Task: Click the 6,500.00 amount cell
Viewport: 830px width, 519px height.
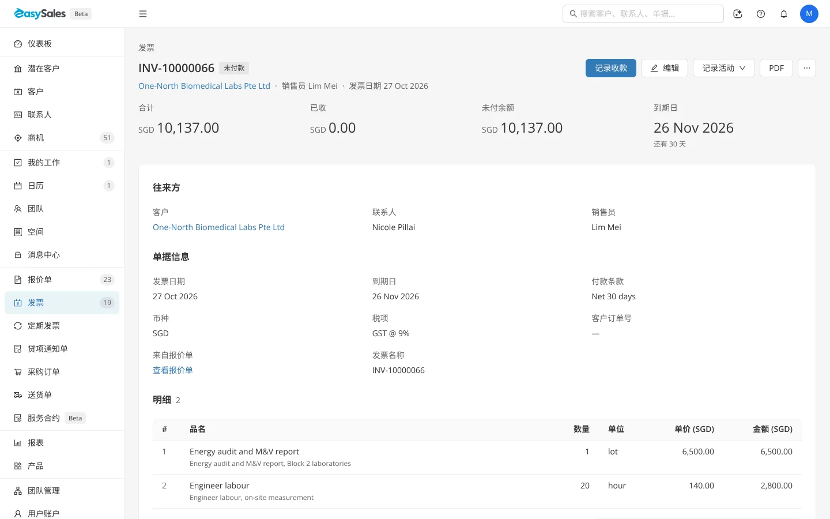Action: pos(776,452)
